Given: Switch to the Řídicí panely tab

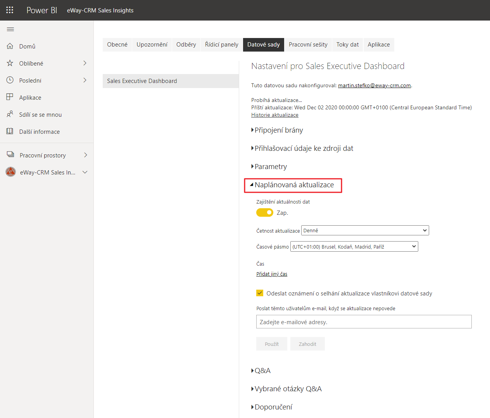Looking at the screenshot, I should coord(222,45).
